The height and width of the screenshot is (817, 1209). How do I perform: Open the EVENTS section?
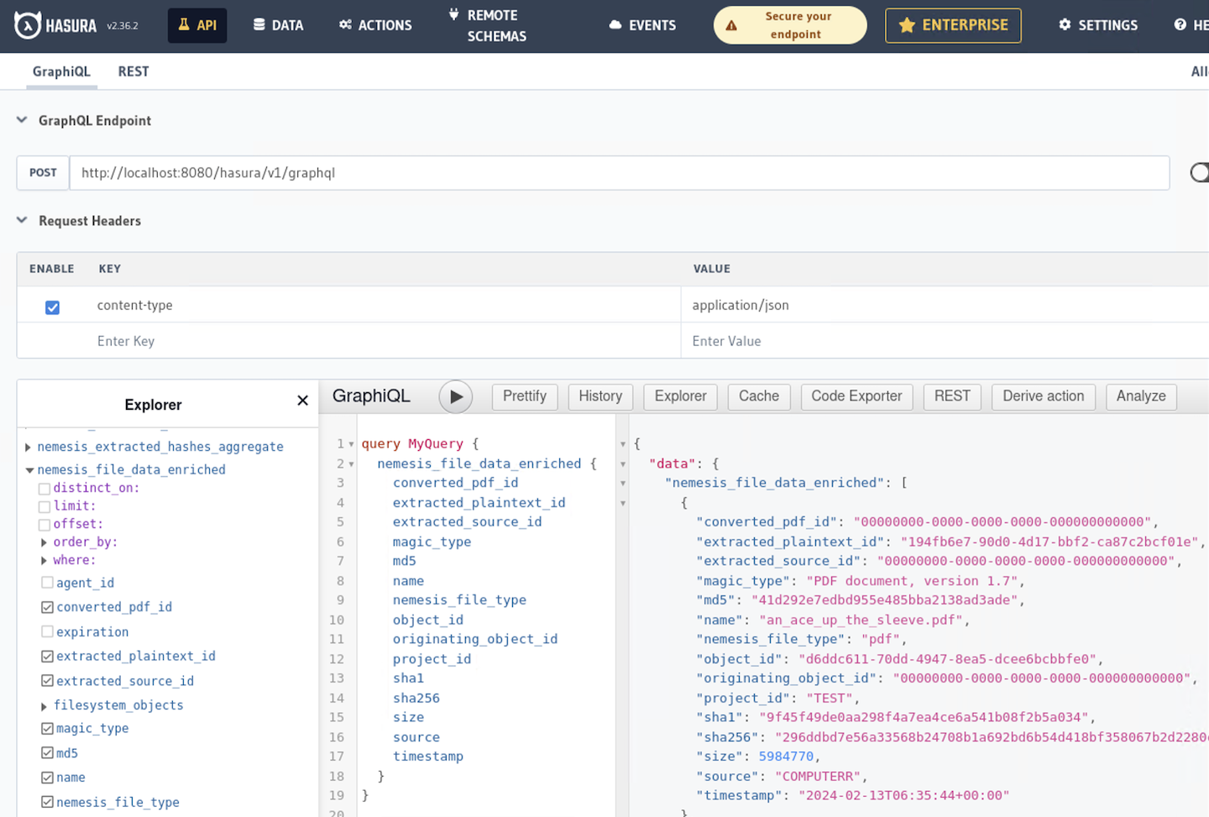pyautogui.click(x=642, y=25)
